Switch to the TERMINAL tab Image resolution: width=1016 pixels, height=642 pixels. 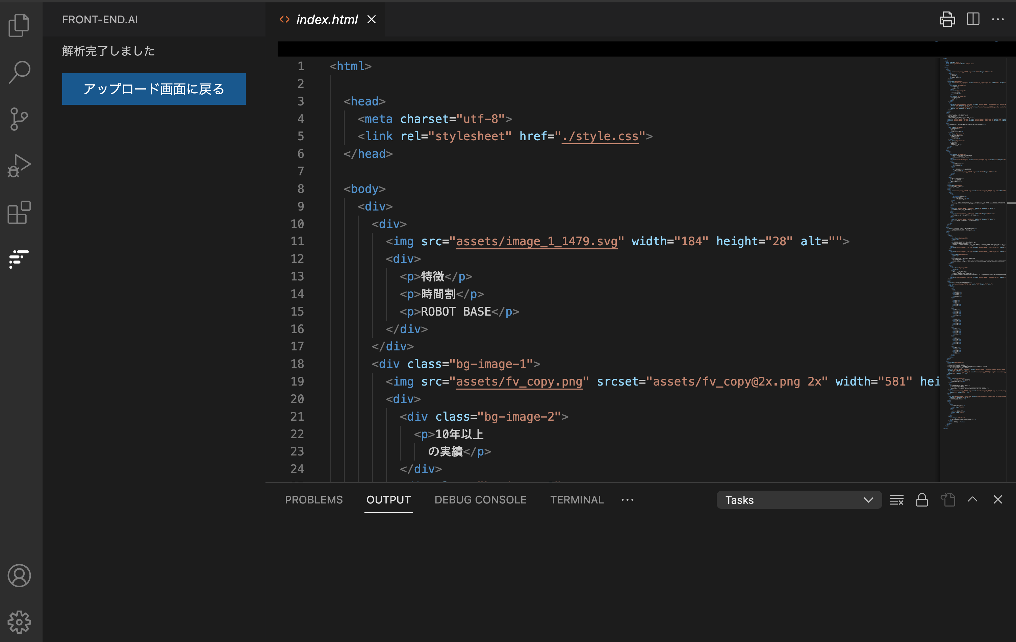tap(577, 500)
